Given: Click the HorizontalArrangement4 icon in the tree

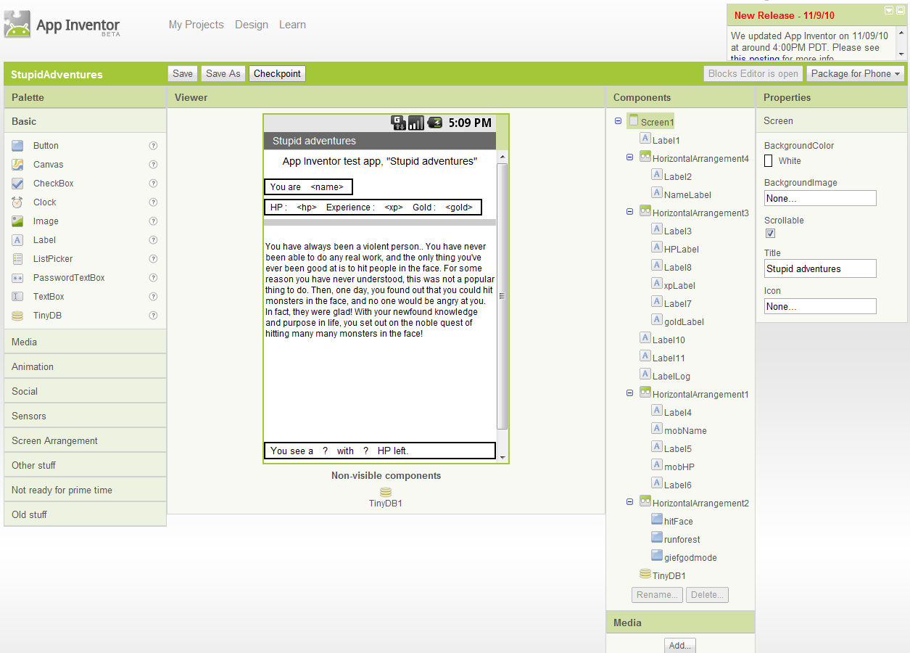Looking at the screenshot, I should (645, 157).
